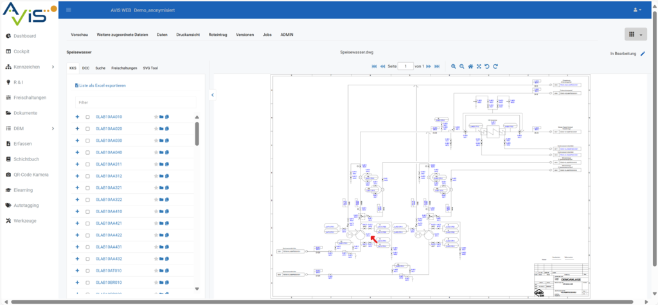The image size is (658, 305).
Task: Star 0LAB10AA010 as favorite
Action: [156, 117]
